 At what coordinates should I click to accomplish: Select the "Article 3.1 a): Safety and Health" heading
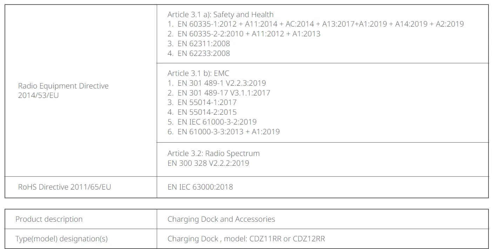point(220,15)
